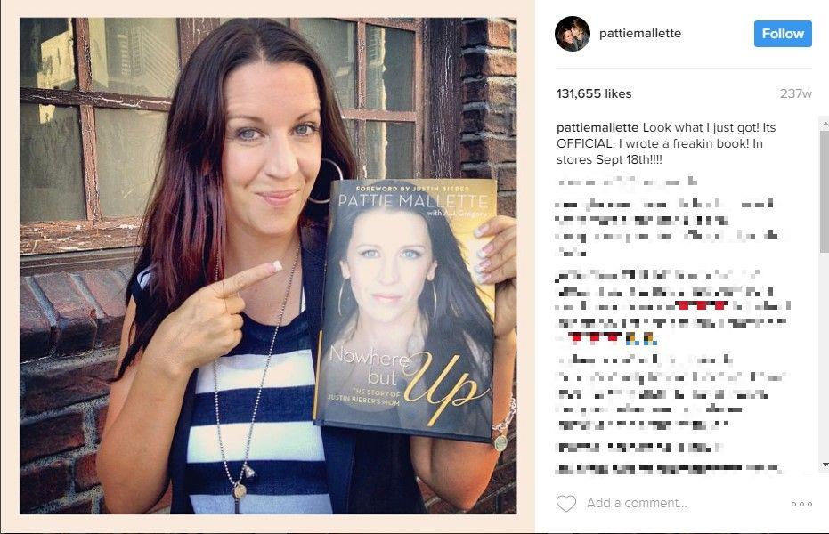Open the three-dots more options menu

(801, 504)
